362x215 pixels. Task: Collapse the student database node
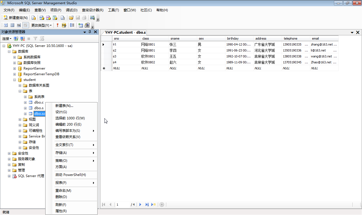click(x=14, y=80)
